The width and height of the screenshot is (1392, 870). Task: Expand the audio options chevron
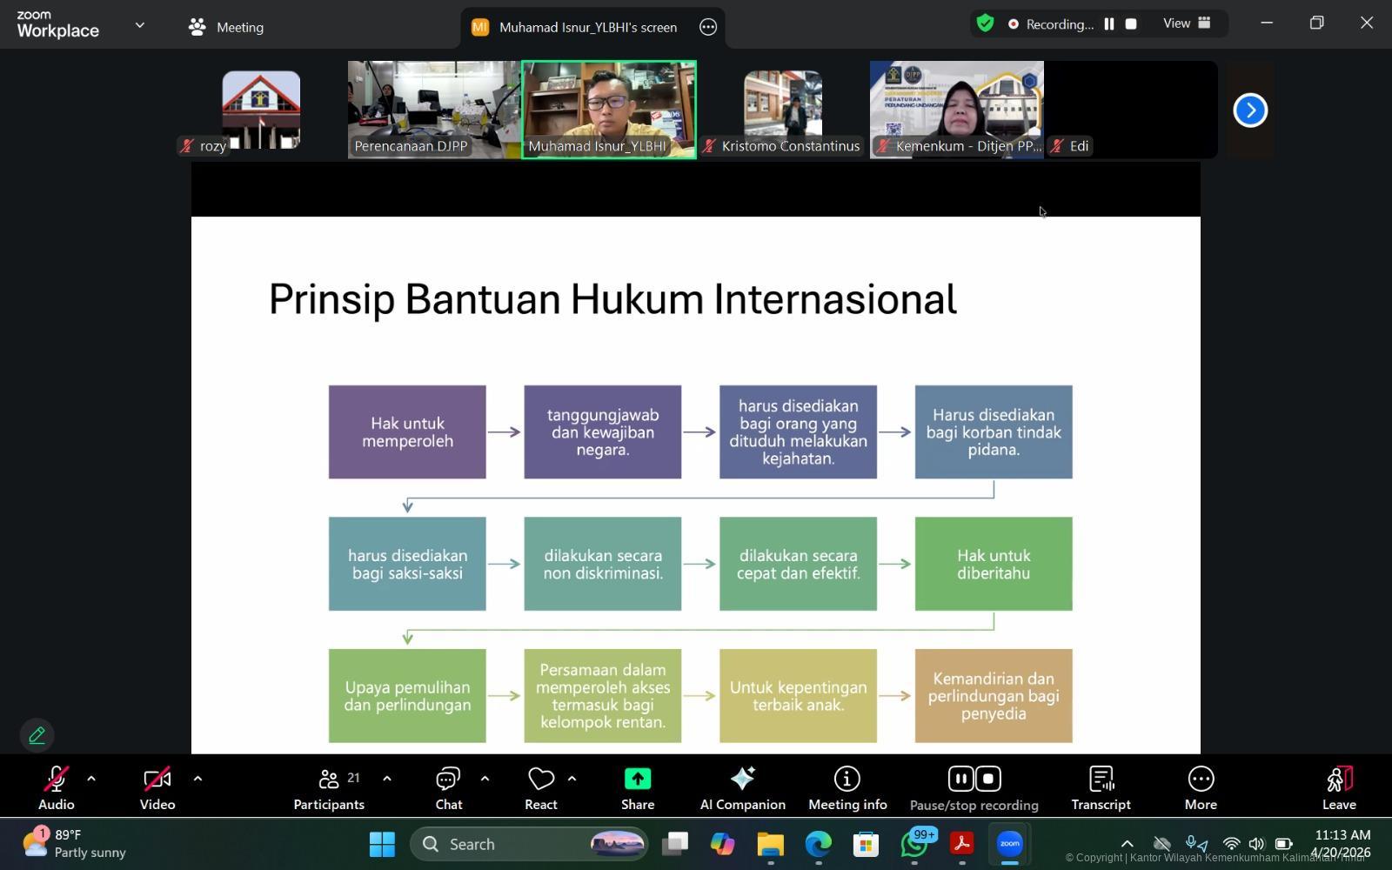click(x=90, y=778)
